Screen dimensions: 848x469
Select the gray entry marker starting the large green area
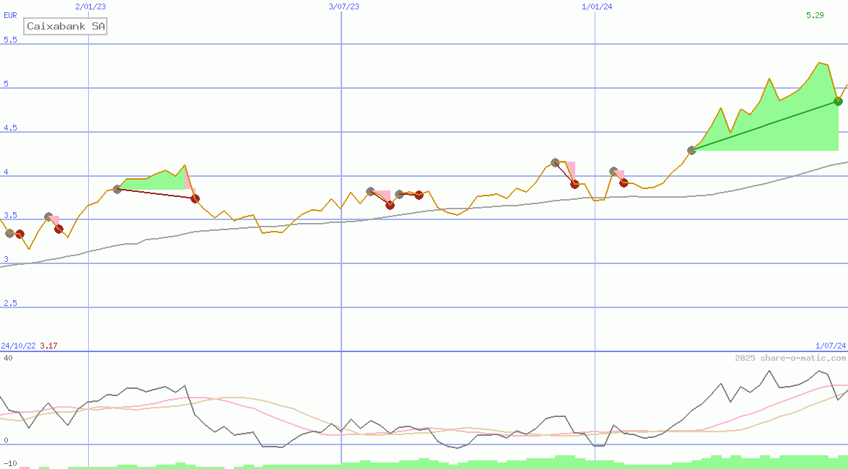point(691,150)
